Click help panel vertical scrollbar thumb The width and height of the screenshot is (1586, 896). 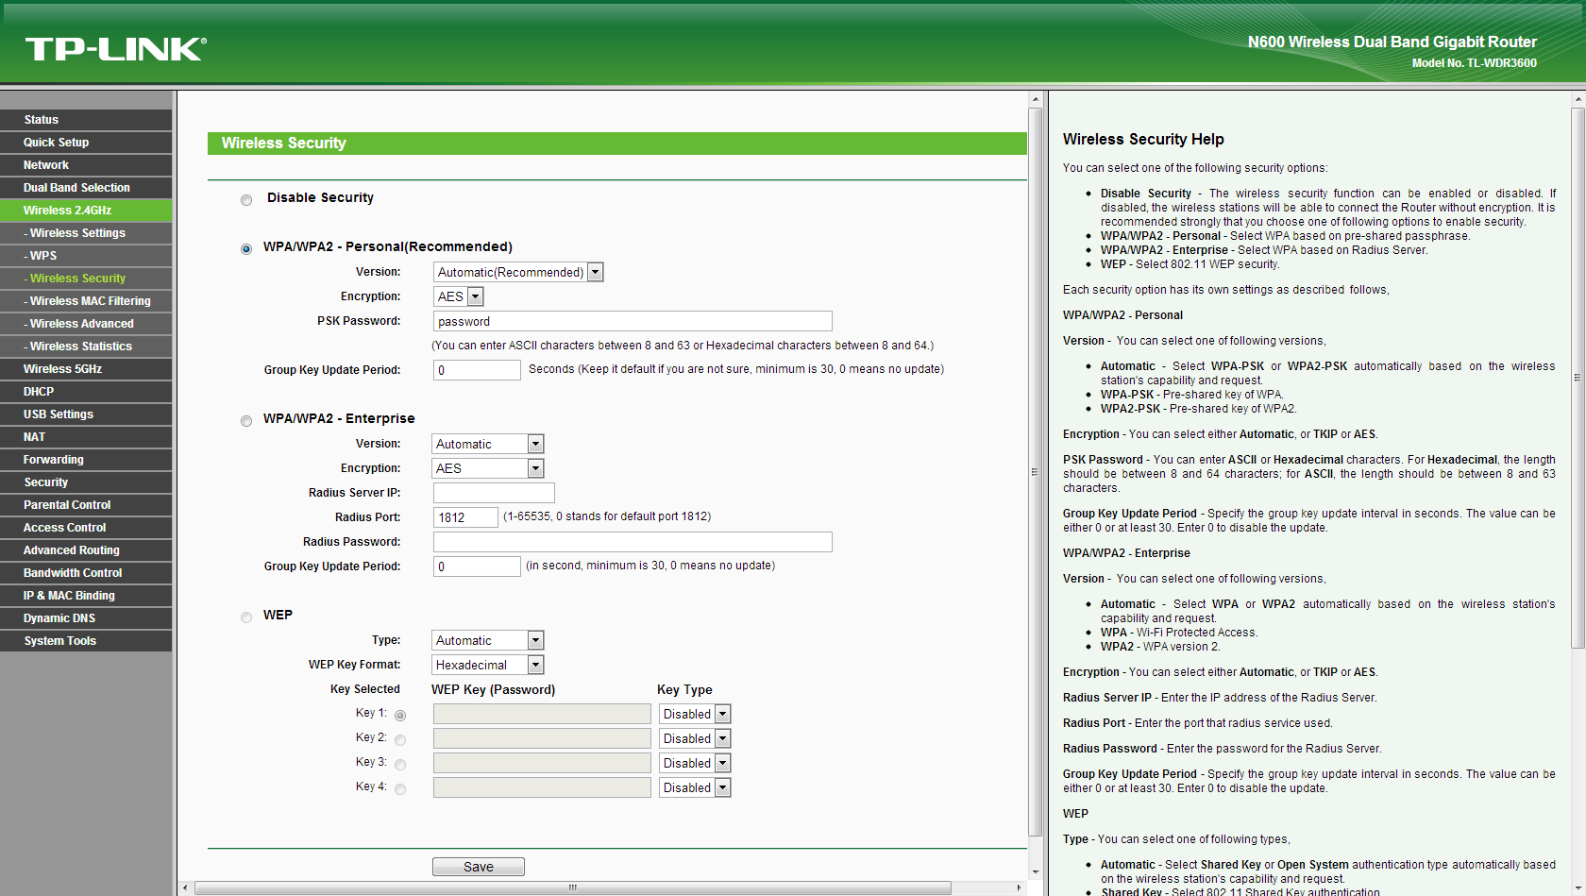point(1578,378)
